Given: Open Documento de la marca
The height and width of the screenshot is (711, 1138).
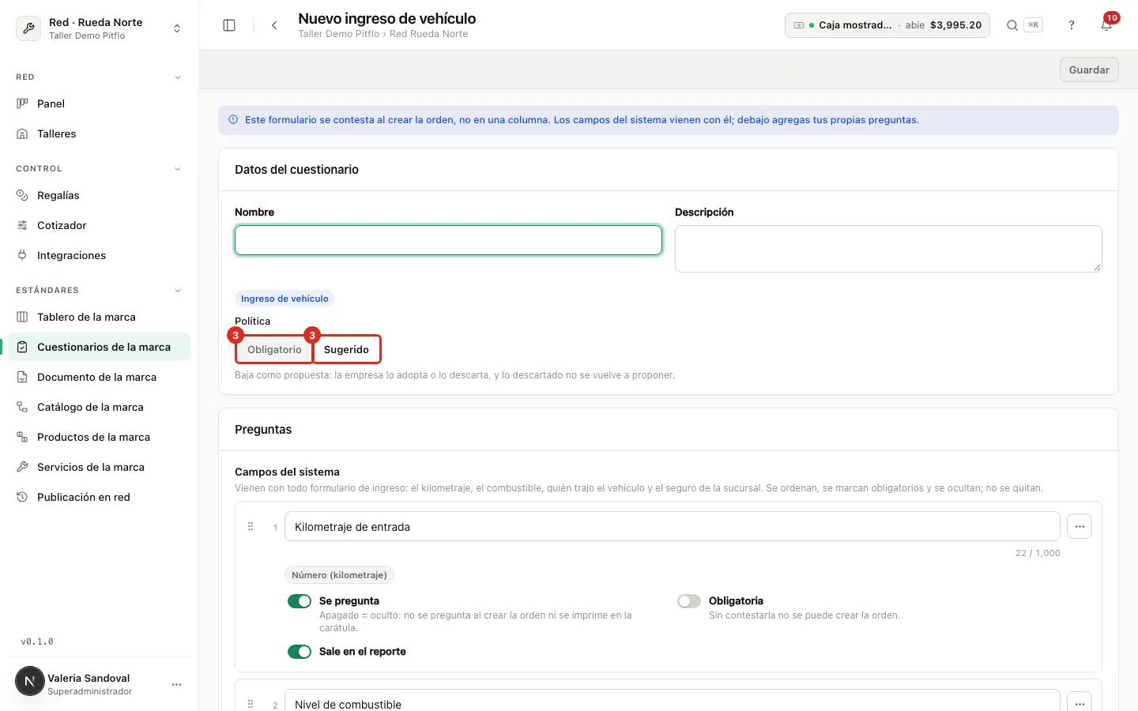Looking at the screenshot, I should point(100,377).
